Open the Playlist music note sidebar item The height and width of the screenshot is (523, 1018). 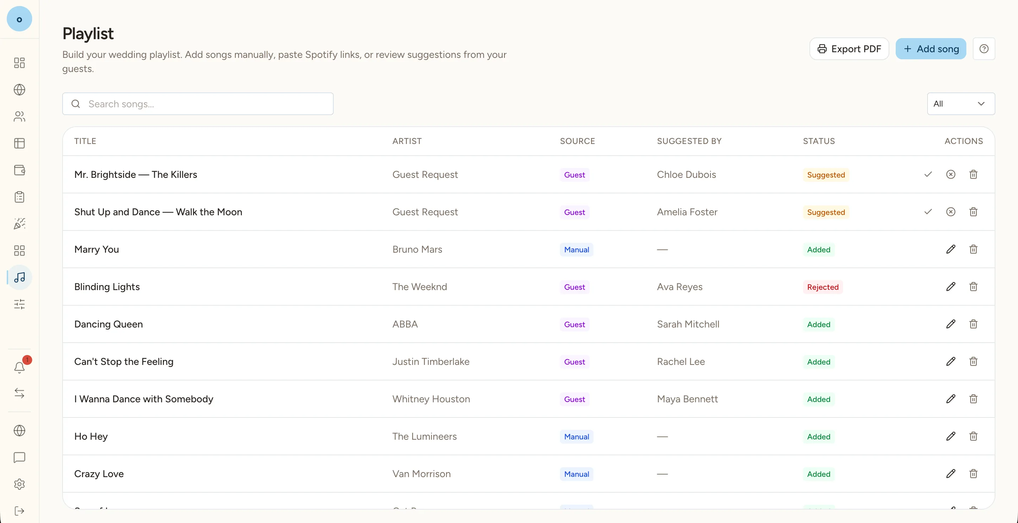19,278
